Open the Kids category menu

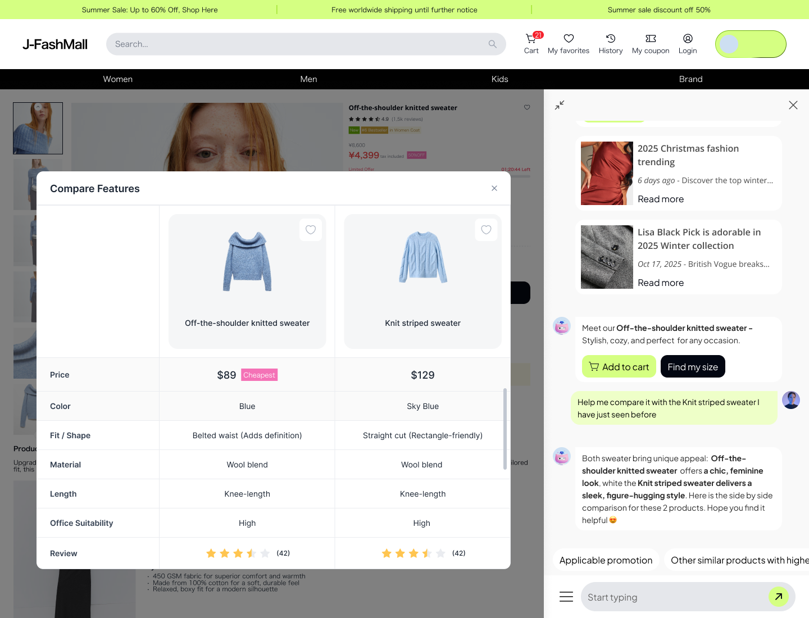[499, 79]
